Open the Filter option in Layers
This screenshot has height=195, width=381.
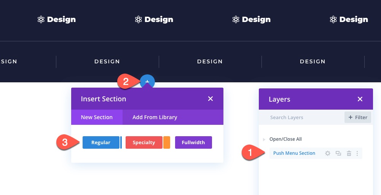click(x=358, y=117)
